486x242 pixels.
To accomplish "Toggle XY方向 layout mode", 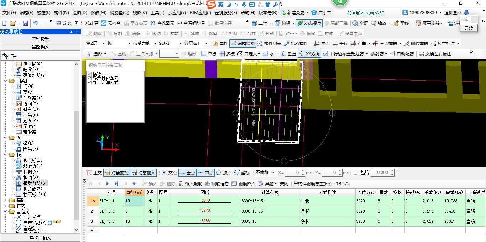I will point(309,54).
